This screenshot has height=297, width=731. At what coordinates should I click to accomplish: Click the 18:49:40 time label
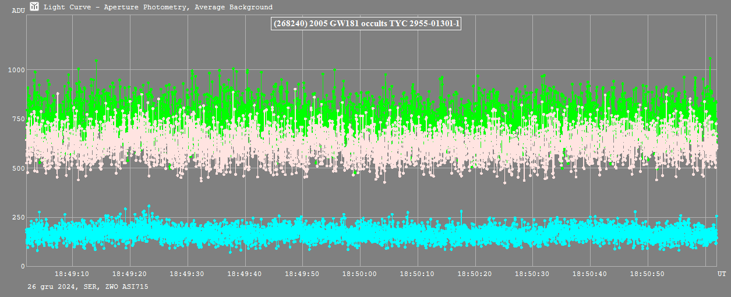point(245,274)
